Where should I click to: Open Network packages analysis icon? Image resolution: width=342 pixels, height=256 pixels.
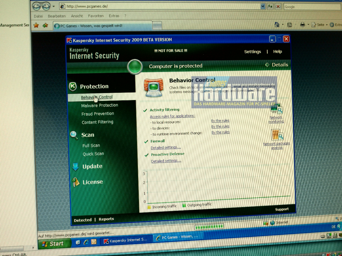tap(277, 135)
